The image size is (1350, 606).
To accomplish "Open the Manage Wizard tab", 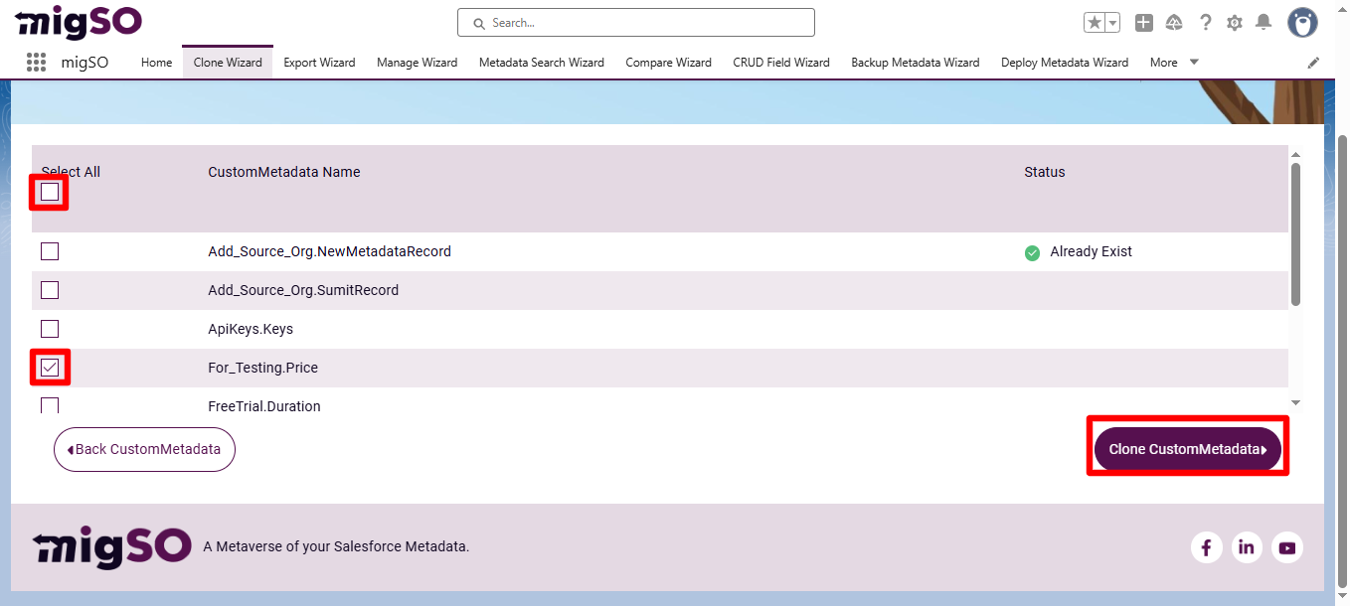I will click(417, 63).
